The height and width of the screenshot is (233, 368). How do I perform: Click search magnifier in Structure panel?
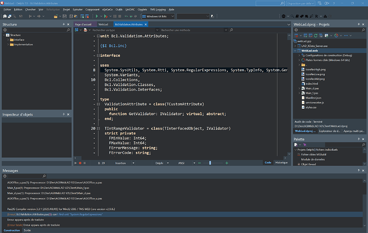(68, 30)
